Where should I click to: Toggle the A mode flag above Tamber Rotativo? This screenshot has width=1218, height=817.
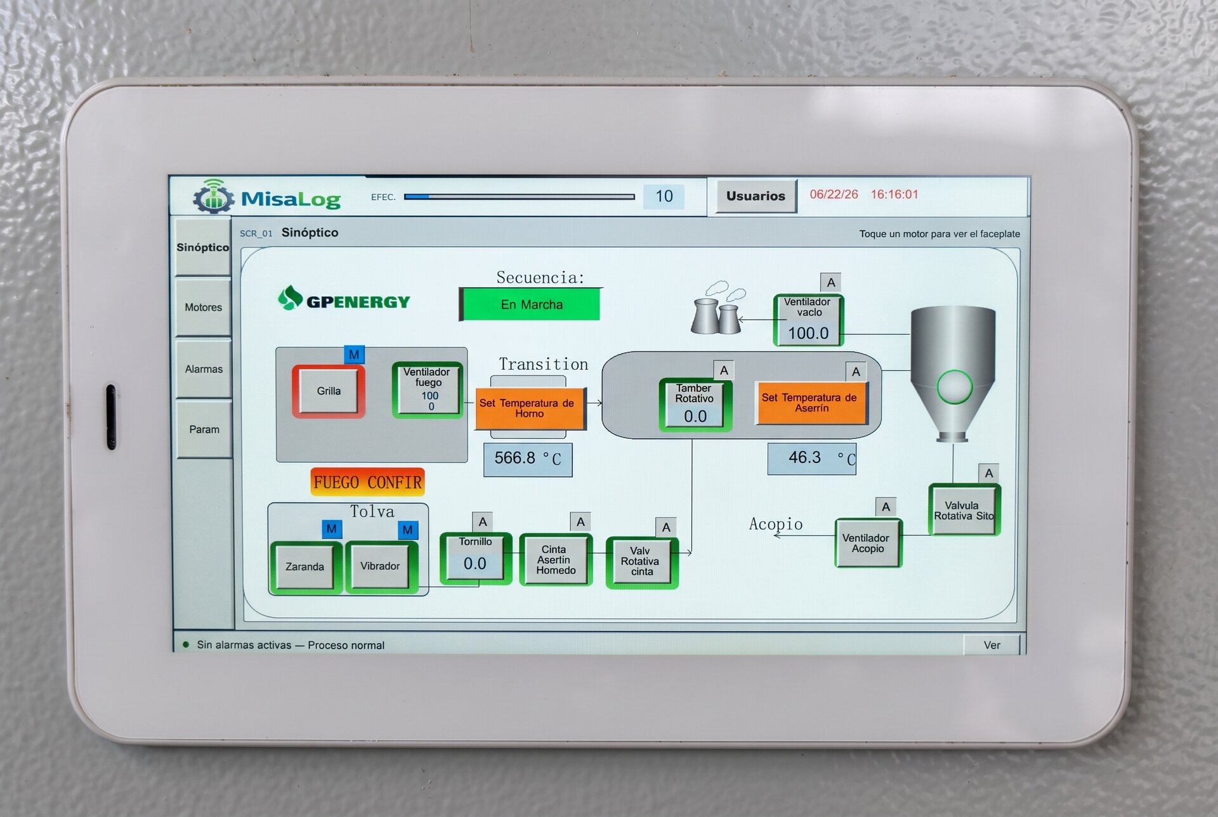click(x=724, y=370)
